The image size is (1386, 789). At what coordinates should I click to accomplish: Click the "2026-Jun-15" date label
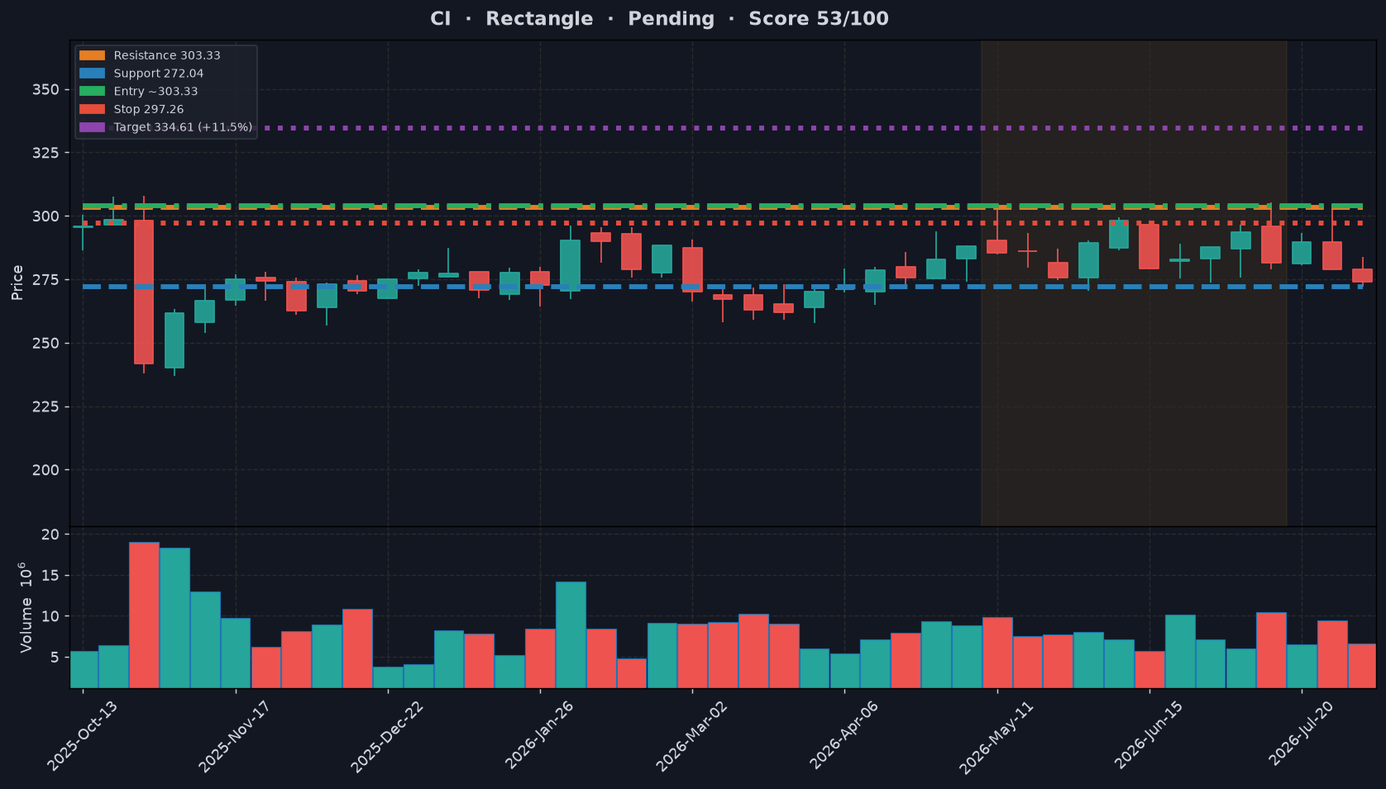[x=1149, y=735]
